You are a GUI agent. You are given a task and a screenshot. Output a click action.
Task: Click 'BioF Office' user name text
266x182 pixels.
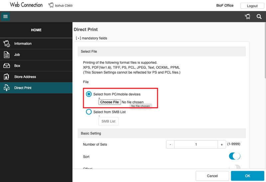tap(225, 5)
